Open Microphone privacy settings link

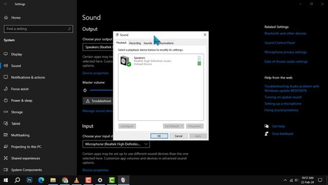click(x=285, y=52)
